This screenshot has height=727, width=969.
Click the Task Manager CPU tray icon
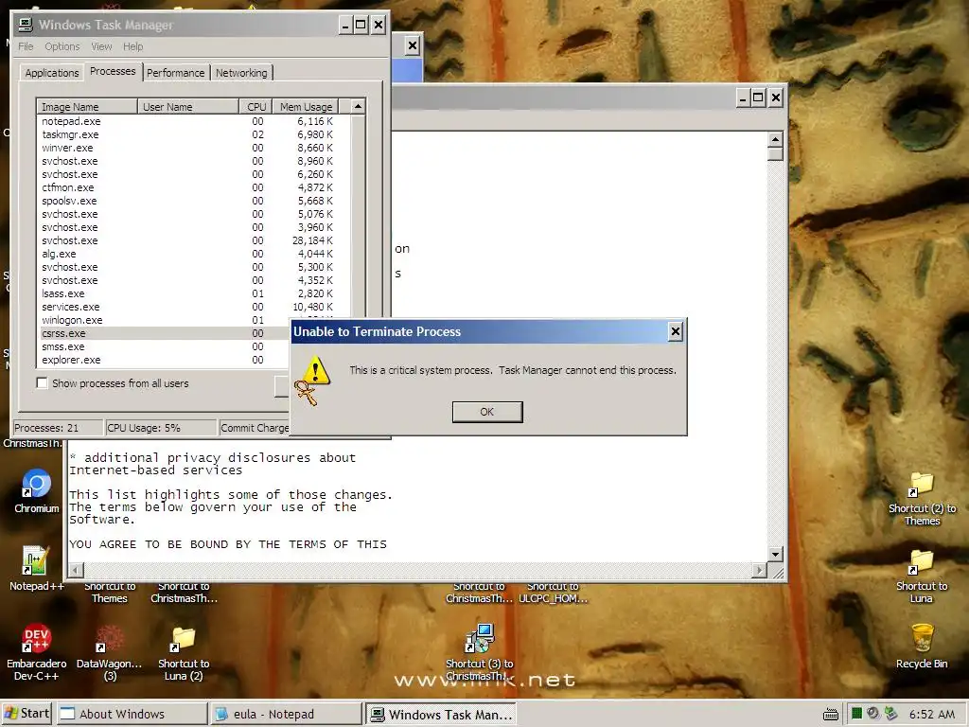pos(856,714)
